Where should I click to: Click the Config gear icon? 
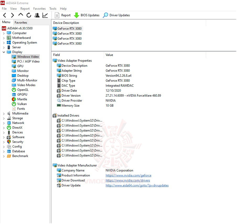(9, 147)
